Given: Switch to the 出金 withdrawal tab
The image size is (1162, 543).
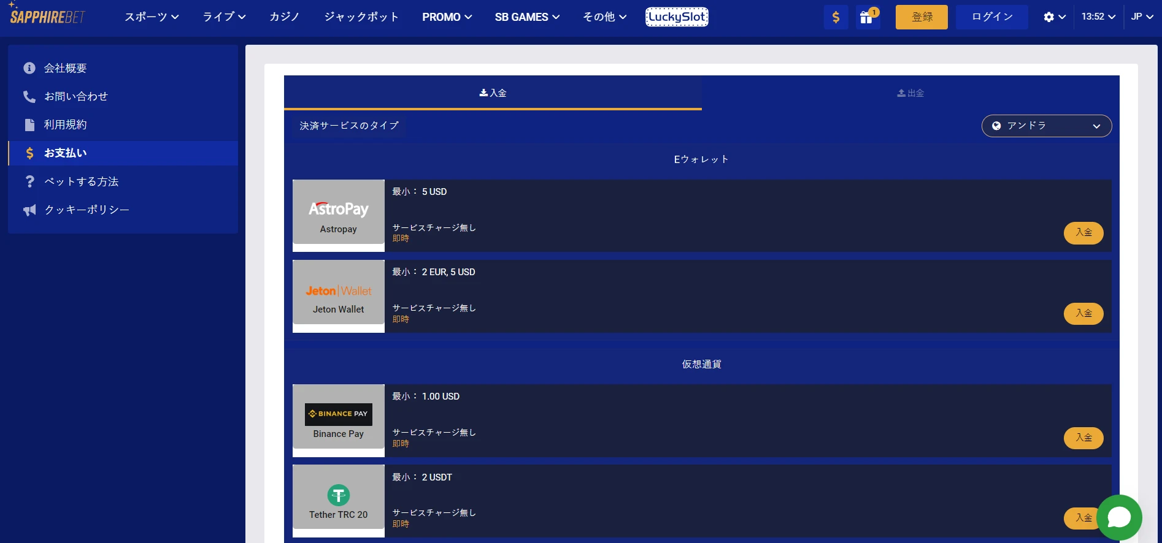Looking at the screenshot, I should click(910, 93).
